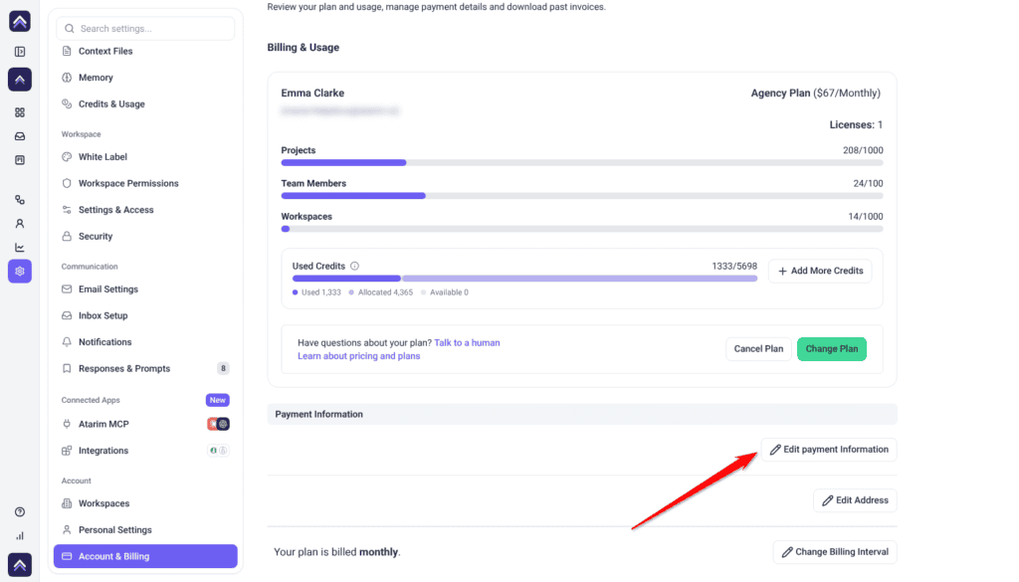The height and width of the screenshot is (582, 1019).
Task: Open the inbox tray icon in the rail
Action: pos(20,136)
